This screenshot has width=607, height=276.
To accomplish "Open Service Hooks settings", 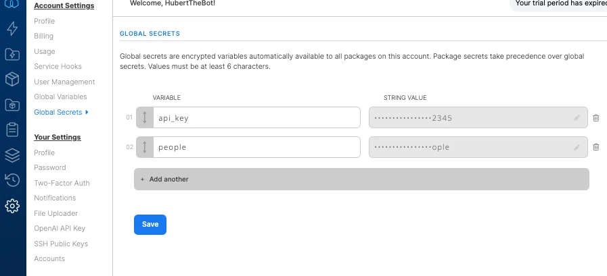I will 58,66.
